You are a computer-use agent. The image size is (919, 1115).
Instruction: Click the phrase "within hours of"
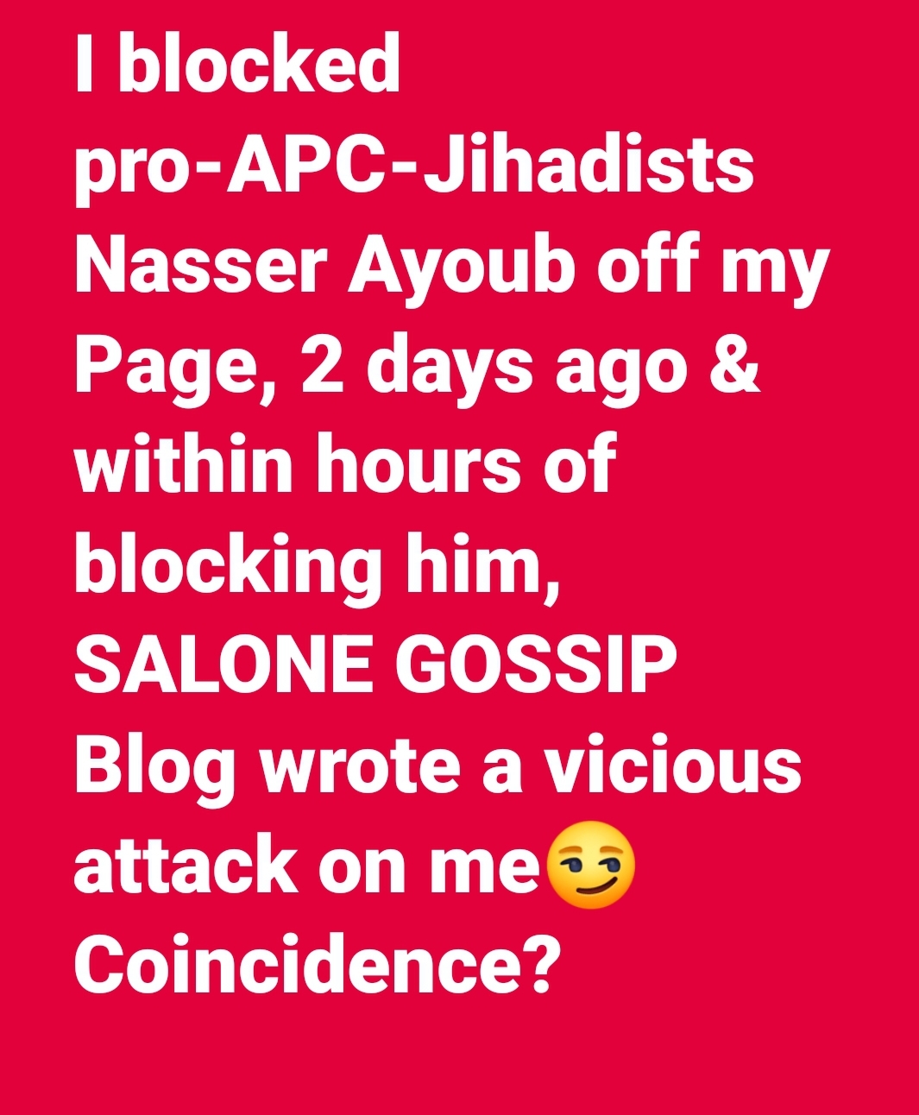click(345, 463)
